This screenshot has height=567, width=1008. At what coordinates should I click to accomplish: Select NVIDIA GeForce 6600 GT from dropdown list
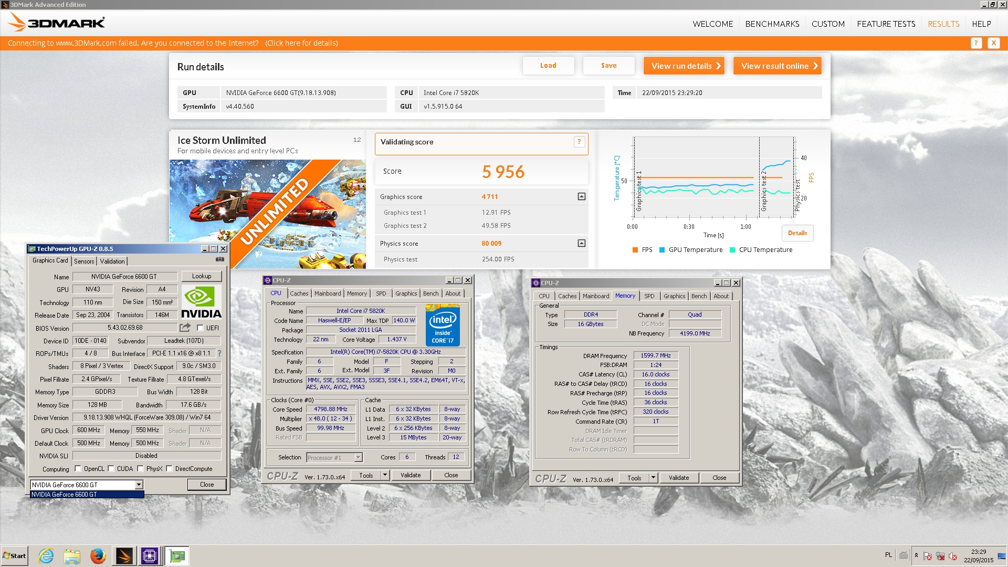(x=87, y=495)
